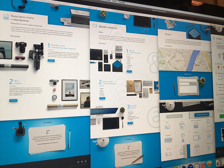Click the blue submit button in the contact form

click(193, 84)
